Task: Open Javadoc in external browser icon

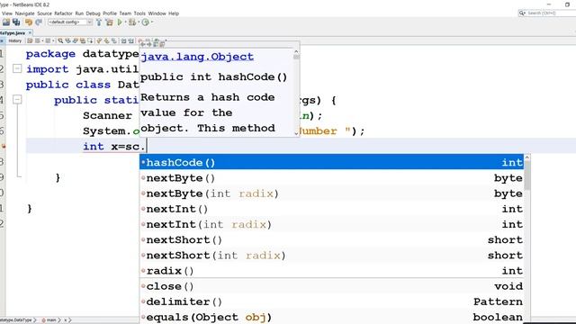Action: point(156,44)
